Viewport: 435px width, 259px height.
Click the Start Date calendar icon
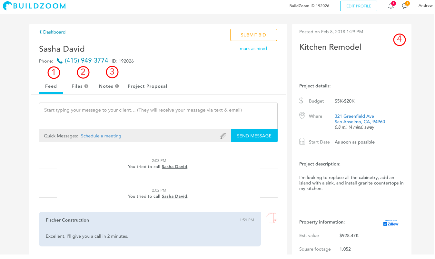pos(302,142)
